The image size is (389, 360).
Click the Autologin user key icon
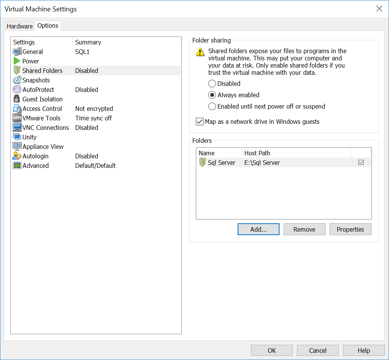[17, 156]
